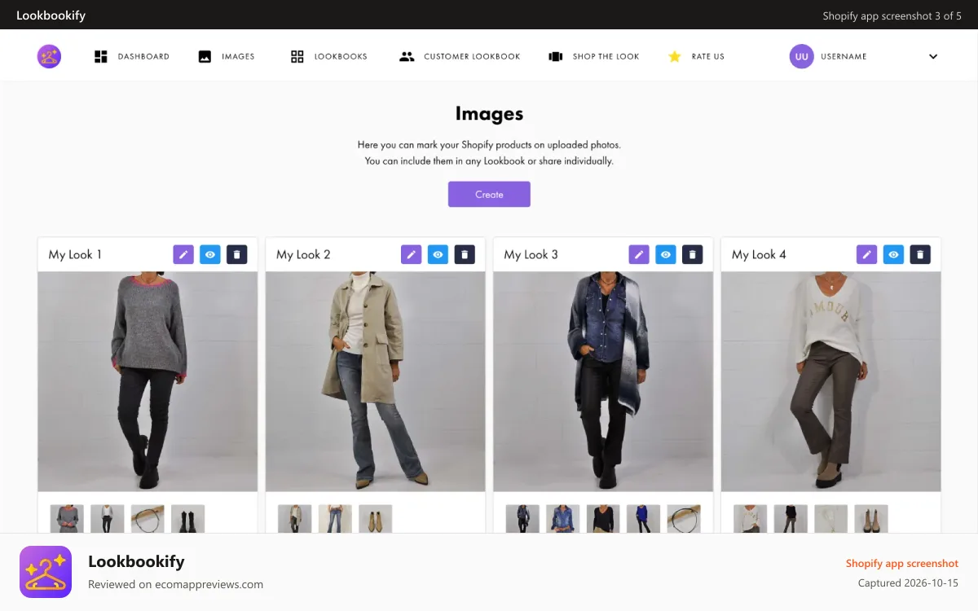
Task: Click the My Look 2 title
Action: point(303,254)
